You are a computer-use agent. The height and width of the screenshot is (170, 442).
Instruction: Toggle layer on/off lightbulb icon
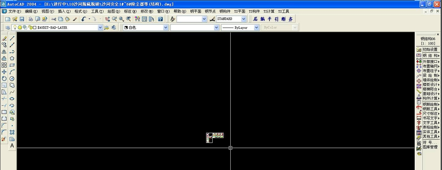tap(15, 28)
